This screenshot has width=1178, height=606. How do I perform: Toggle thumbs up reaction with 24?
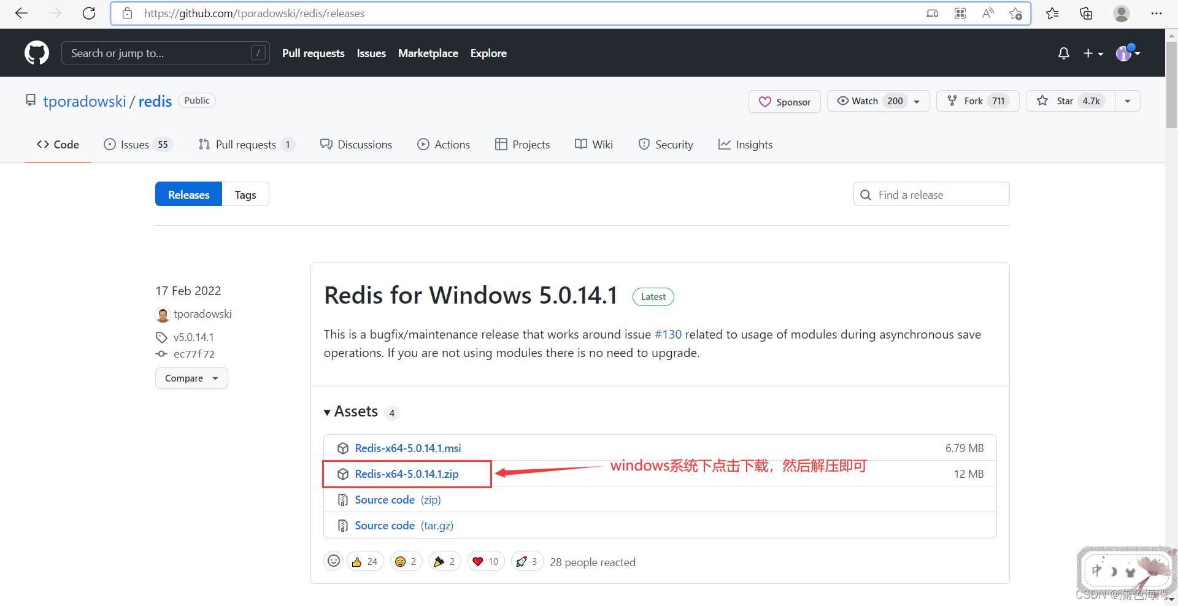click(x=365, y=561)
